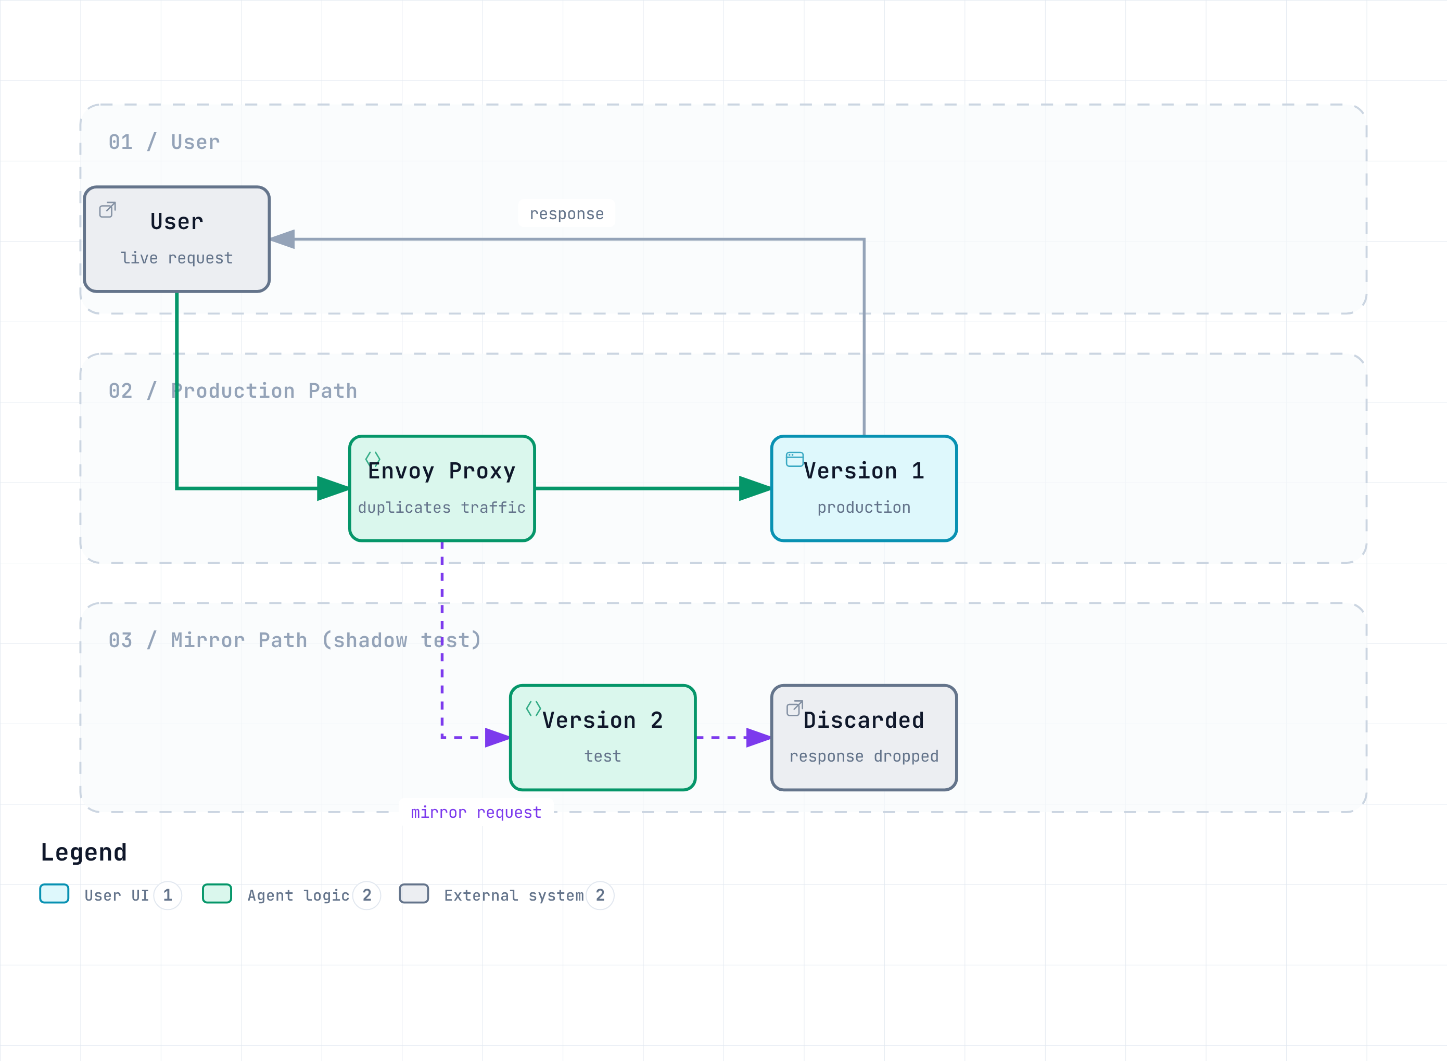
Task: Click the 'test' subtitle under Version 2
Action: pos(602,756)
